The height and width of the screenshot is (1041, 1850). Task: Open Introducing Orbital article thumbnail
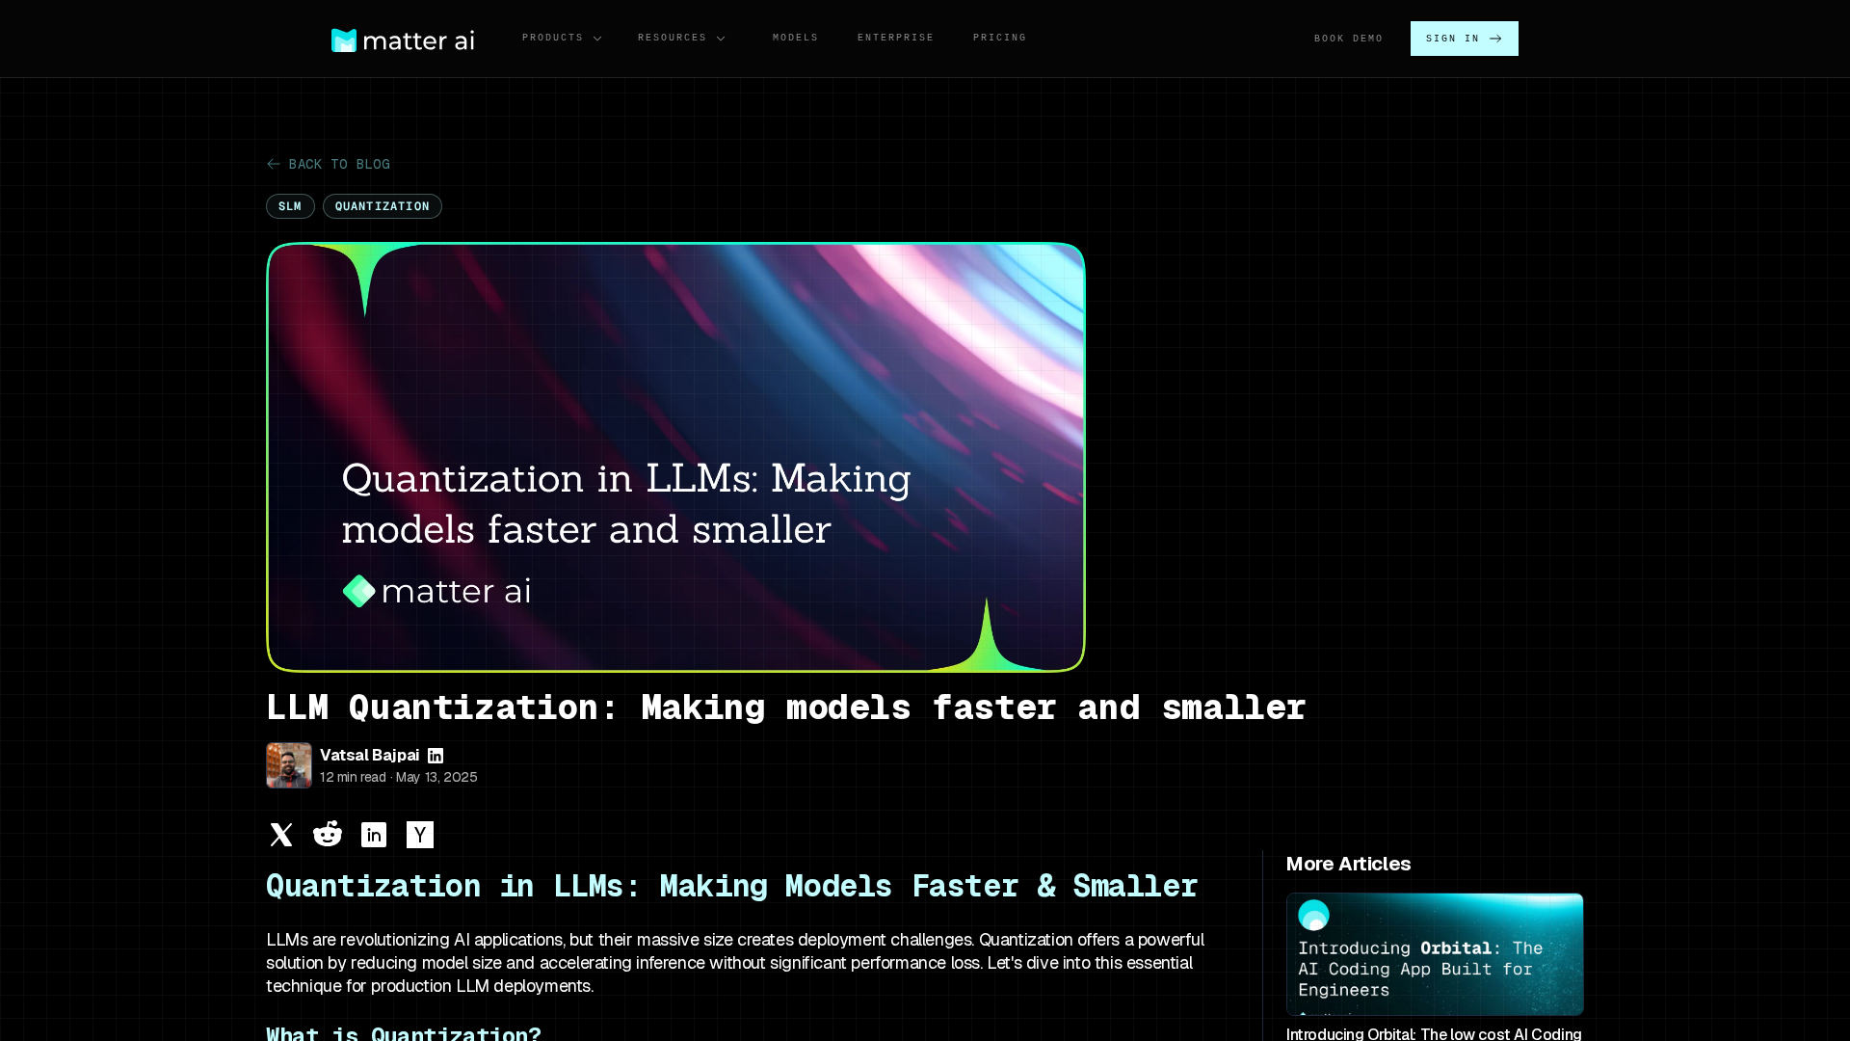point(1434,953)
